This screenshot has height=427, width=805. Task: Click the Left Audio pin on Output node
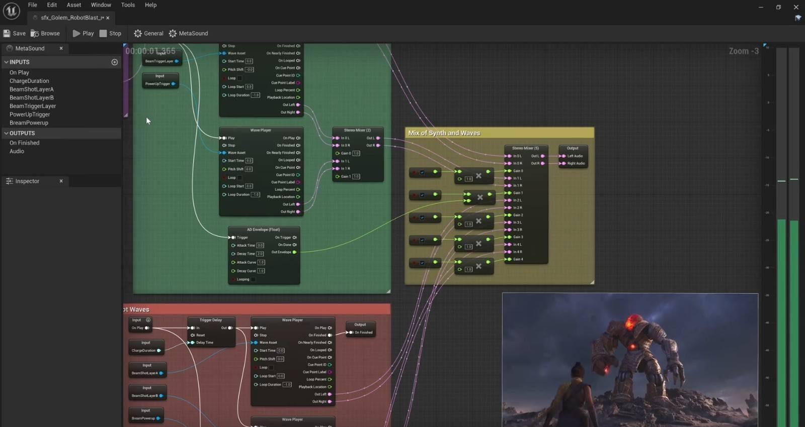click(x=563, y=156)
